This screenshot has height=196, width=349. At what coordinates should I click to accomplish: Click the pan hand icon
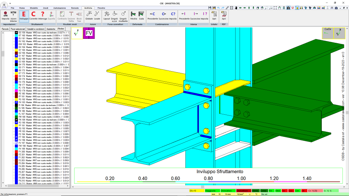point(236,8)
